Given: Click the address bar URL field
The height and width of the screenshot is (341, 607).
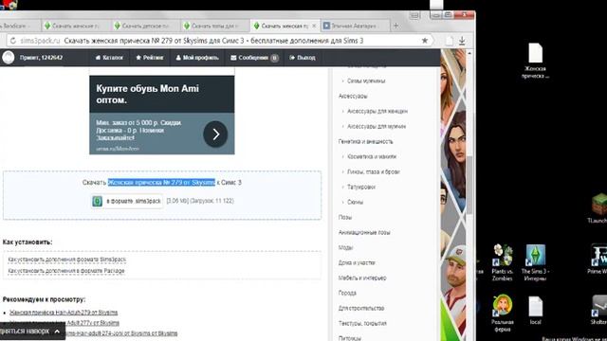Looking at the screenshot, I should (219, 41).
